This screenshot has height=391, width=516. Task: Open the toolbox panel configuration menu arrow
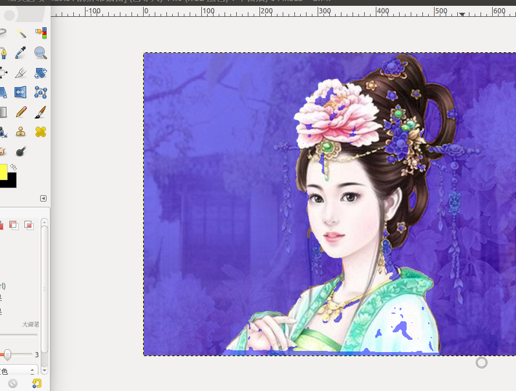[x=43, y=198]
